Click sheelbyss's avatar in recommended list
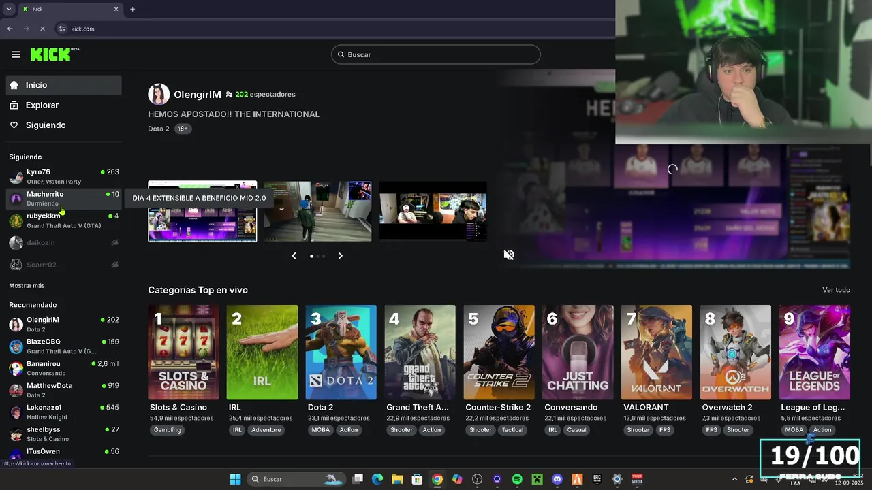Screen dimensions: 872x490 [16, 434]
